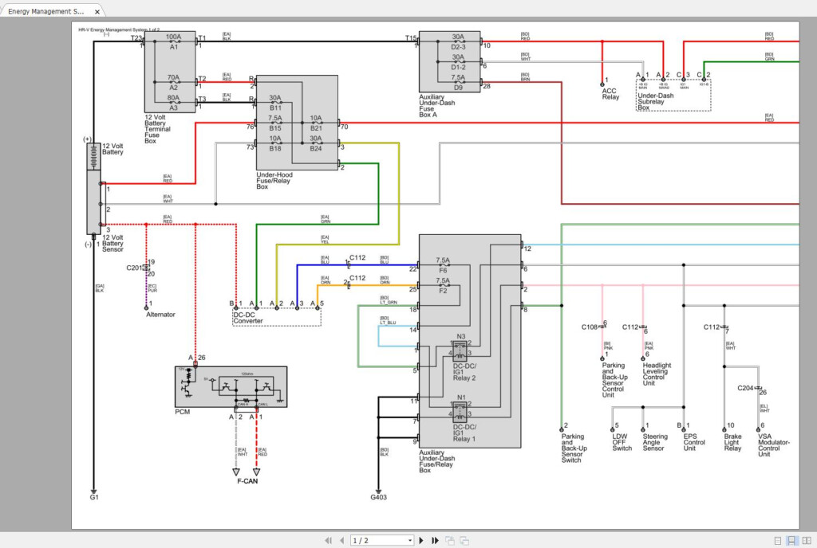Image resolution: width=817 pixels, height=548 pixels.
Task: Click the N3 relay symbol
Action: 460,352
